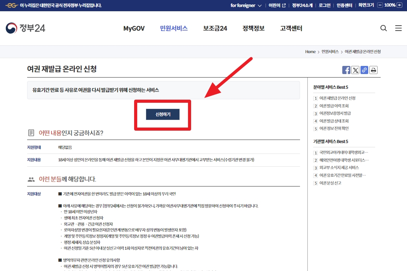Click heading 여권 재발급 온라인 신청
This screenshot has width=407, height=271.
(62, 69)
